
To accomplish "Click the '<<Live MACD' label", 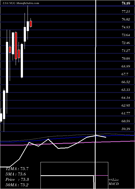I will coord(114,182).
